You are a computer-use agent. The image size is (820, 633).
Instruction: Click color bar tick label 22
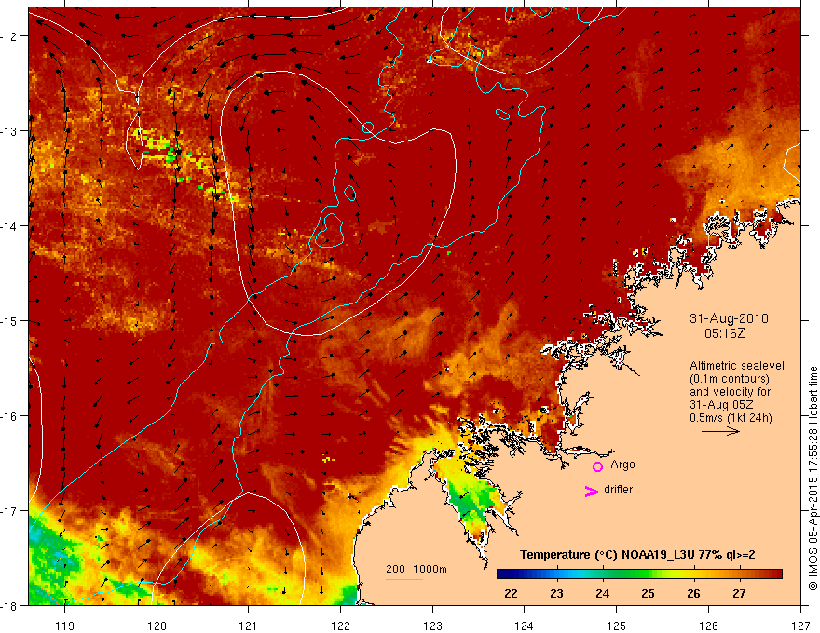point(511,593)
